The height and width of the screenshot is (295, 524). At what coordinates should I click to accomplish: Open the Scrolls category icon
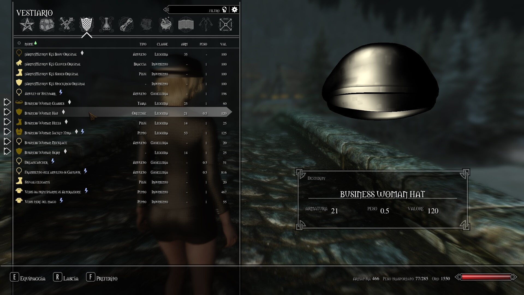[x=126, y=25]
